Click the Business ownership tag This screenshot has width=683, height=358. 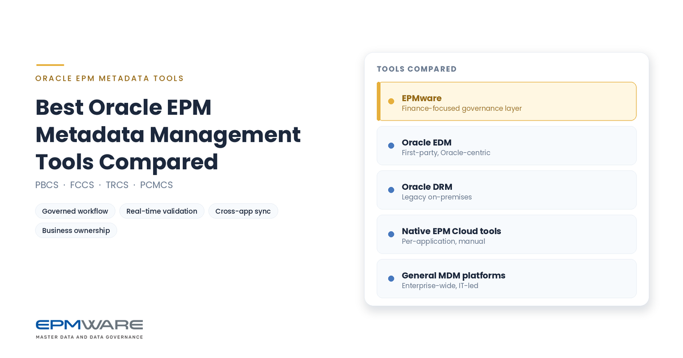pyautogui.click(x=76, y=230)
